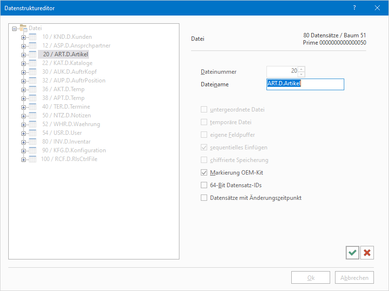
Task: Click the red X discard icon
Action: click(x=367, y=252)
